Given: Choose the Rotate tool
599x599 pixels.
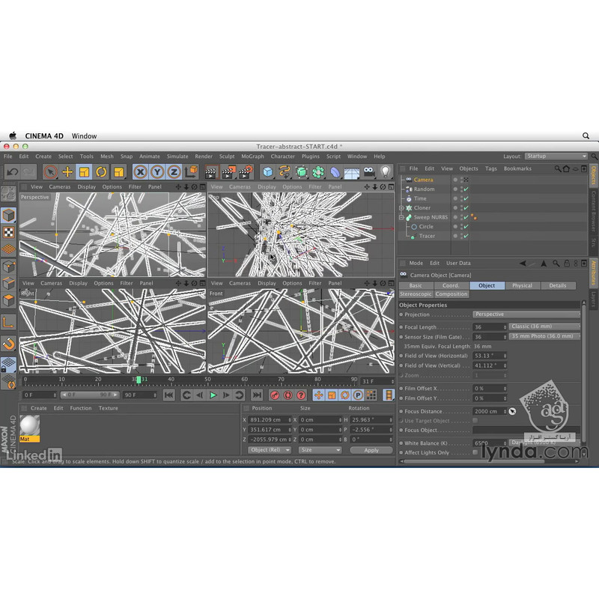Looking at the screenshot, I should [101, 172].
